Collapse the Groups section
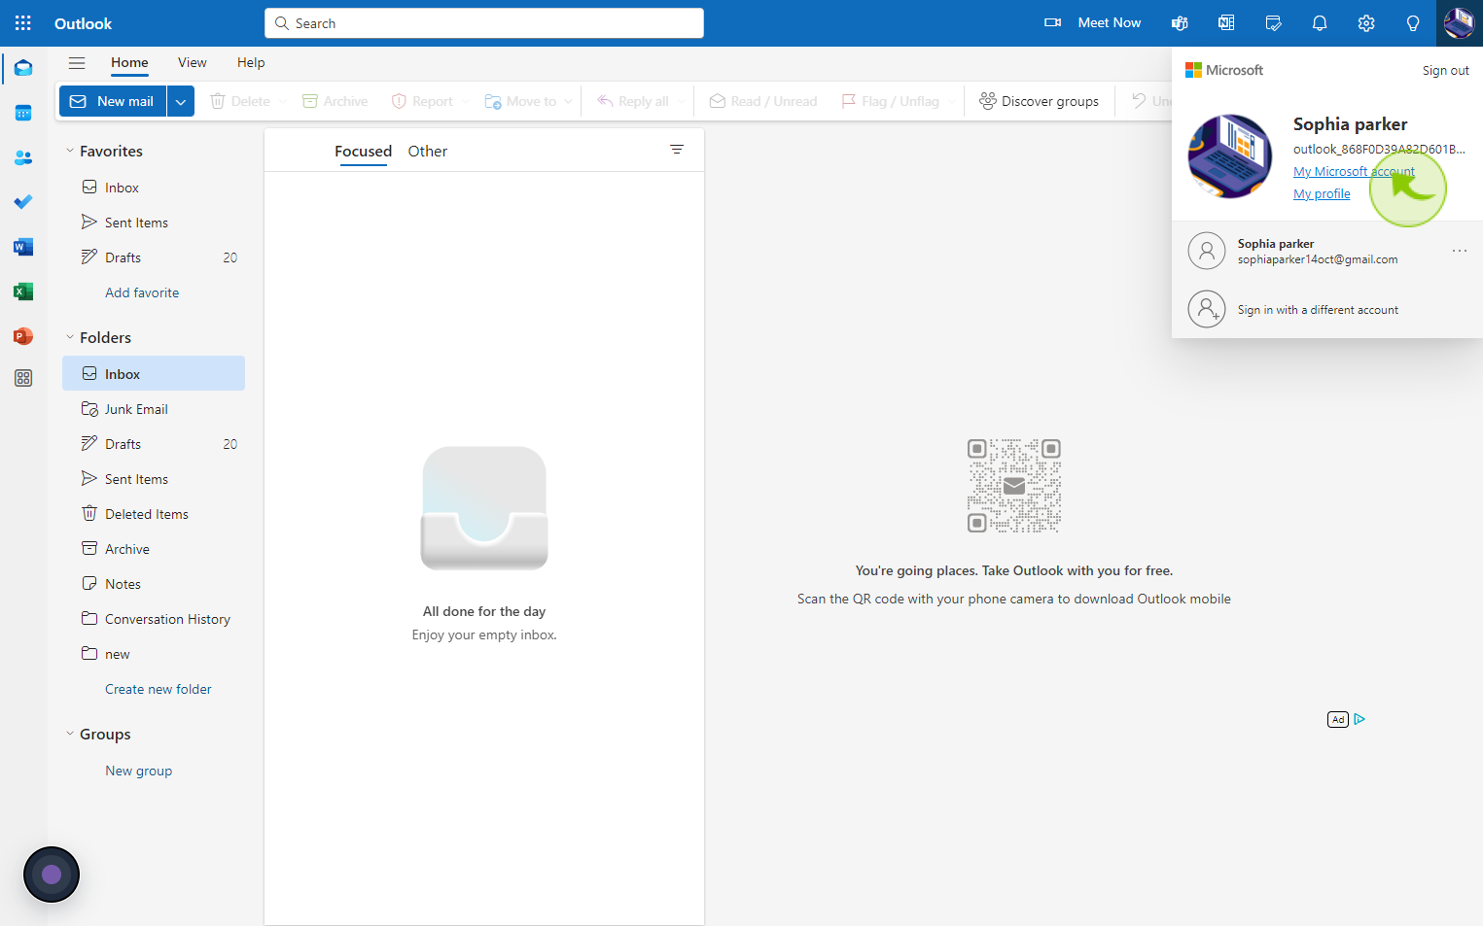This screenshot has width=1483, height=926. (70, 734)
